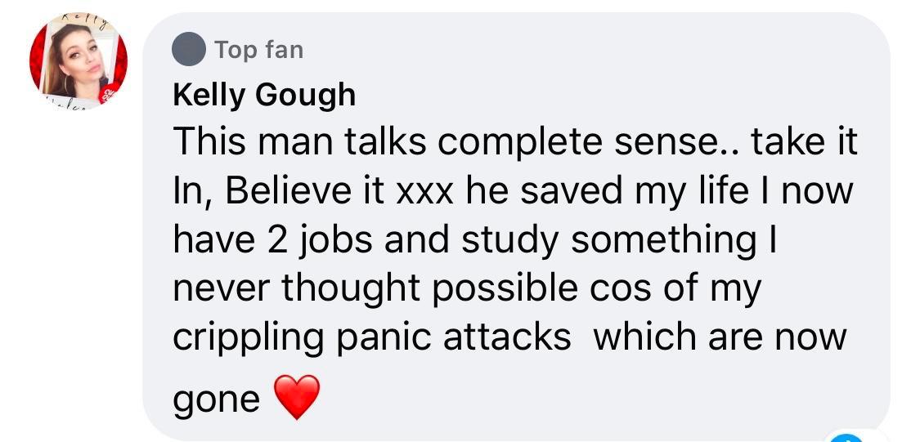The image size is (920, 442).
Task: Open the Kelly Gough profile name link
Action: pyautogui.click(x=264, y=95)
